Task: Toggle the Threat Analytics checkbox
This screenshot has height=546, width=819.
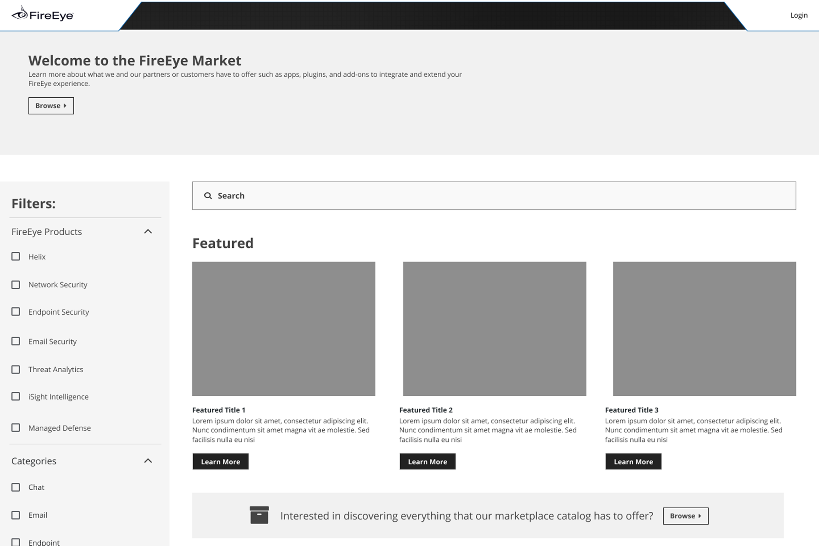Action: tap(16, 369)
